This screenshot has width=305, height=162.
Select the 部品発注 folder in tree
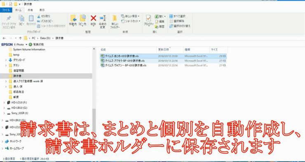[16, 92]
